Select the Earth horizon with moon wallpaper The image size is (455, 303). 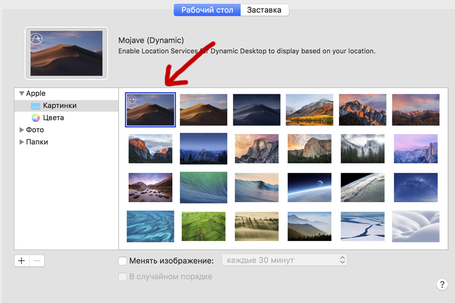(310, 187)
